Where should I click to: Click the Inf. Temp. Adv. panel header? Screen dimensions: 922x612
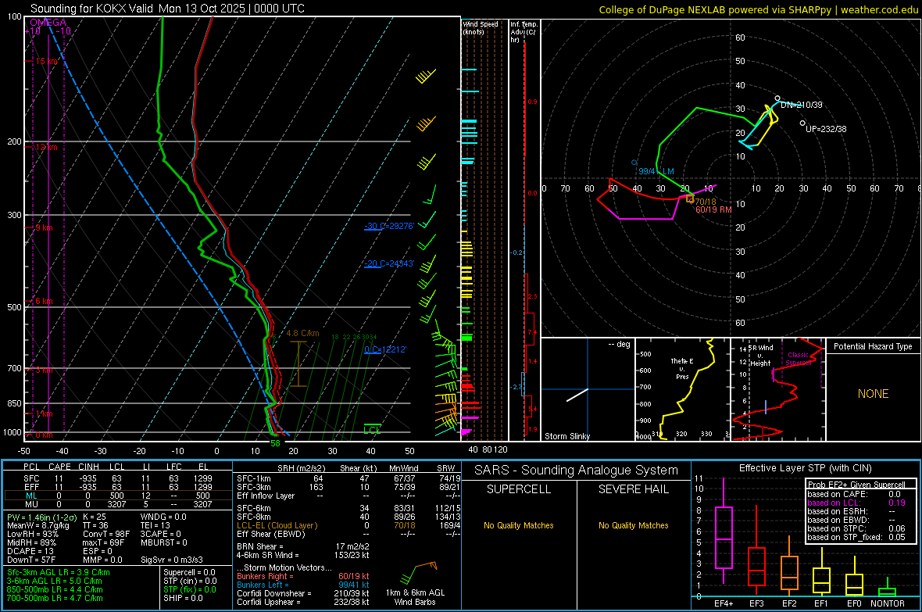tap(524, 32)
